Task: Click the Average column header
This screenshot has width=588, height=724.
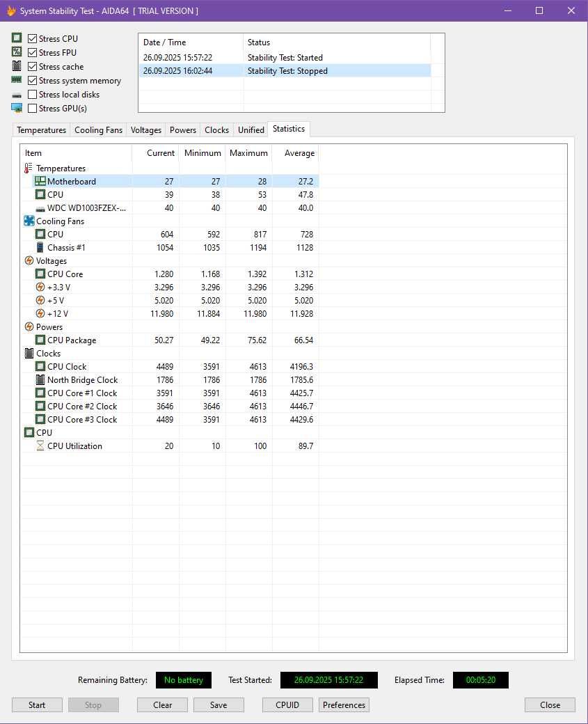Action: [x=295, y=153]
